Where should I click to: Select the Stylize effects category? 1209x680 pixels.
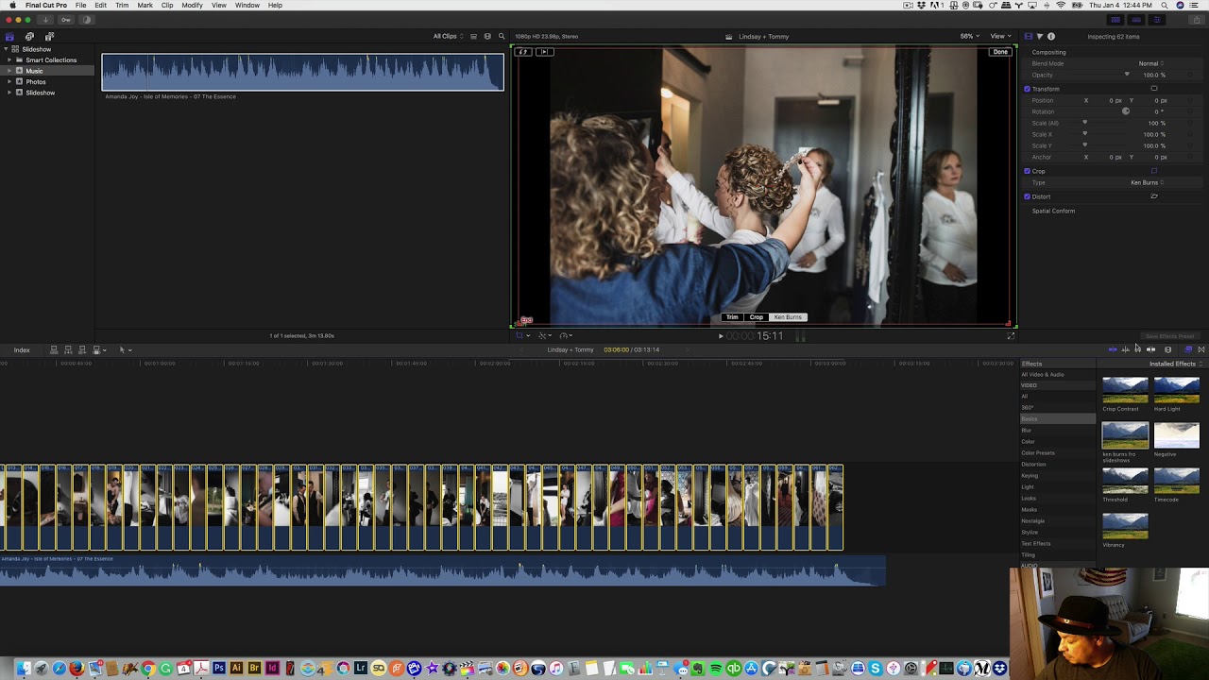click(x=1030, y=533)
